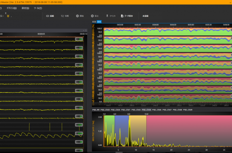The height and width of the screenshot is (153, 232).
Task: Click the 4.0 Hz band boundary marker
Action: coord(115,114)
